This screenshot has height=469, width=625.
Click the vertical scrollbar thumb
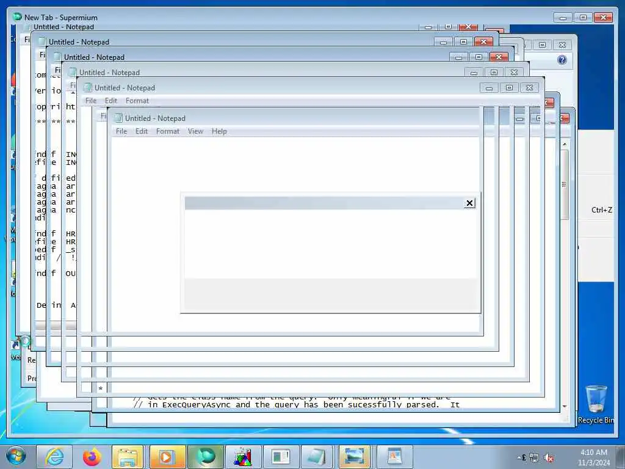tap(565, 184)
